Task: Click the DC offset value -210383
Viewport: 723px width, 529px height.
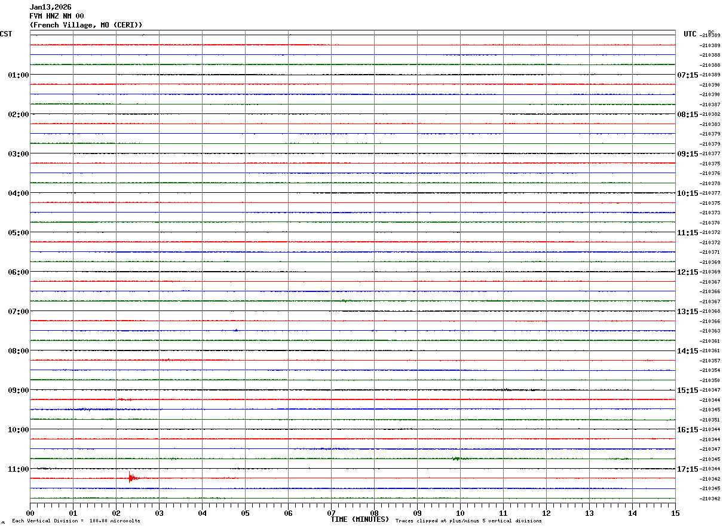Action: pos(710,124)
